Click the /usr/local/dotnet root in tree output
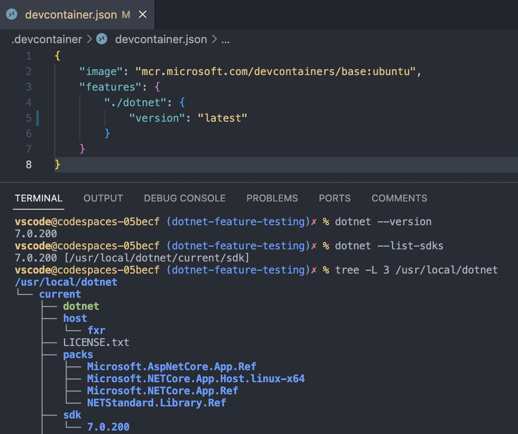This screenshot has height=434, width=518. tap(66, 282)
